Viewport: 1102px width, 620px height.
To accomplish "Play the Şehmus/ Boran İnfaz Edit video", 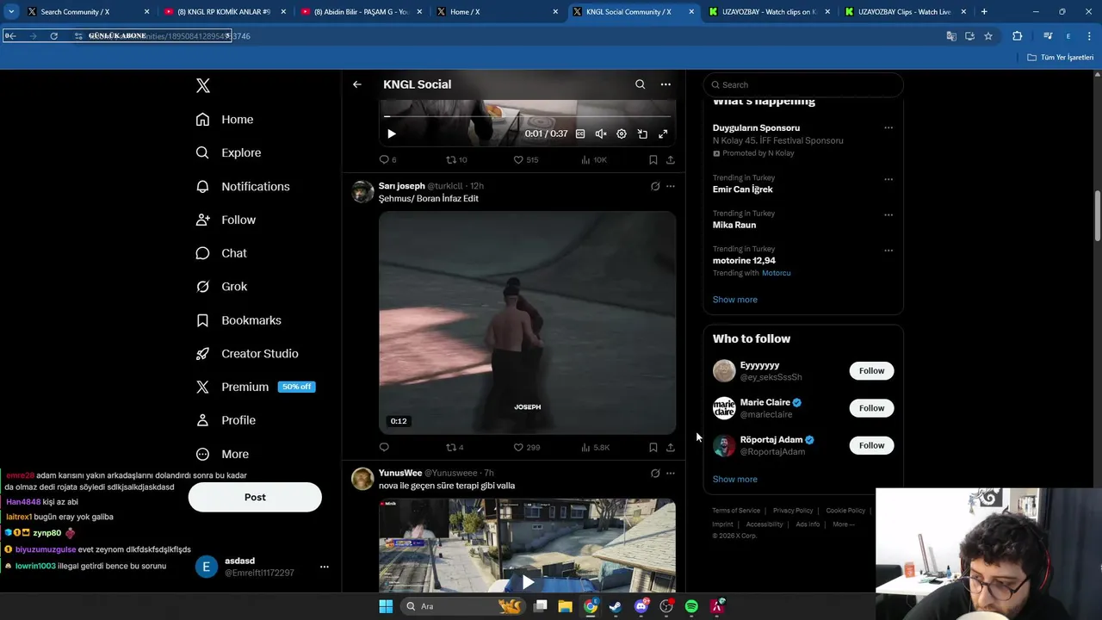I will (x=527, y=323).
